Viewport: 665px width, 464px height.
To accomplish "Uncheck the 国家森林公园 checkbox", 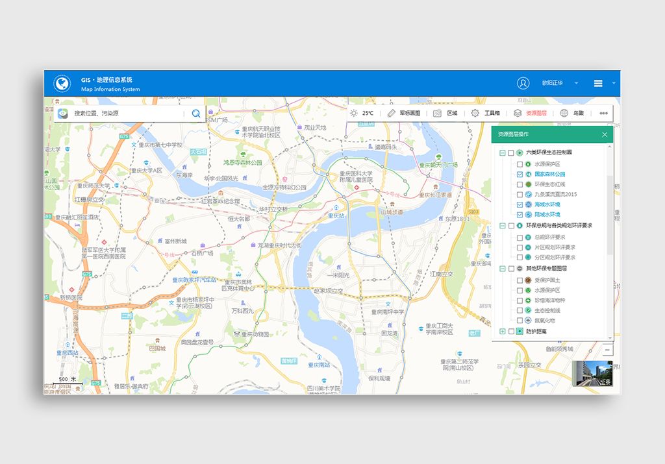I will point(520,174).
